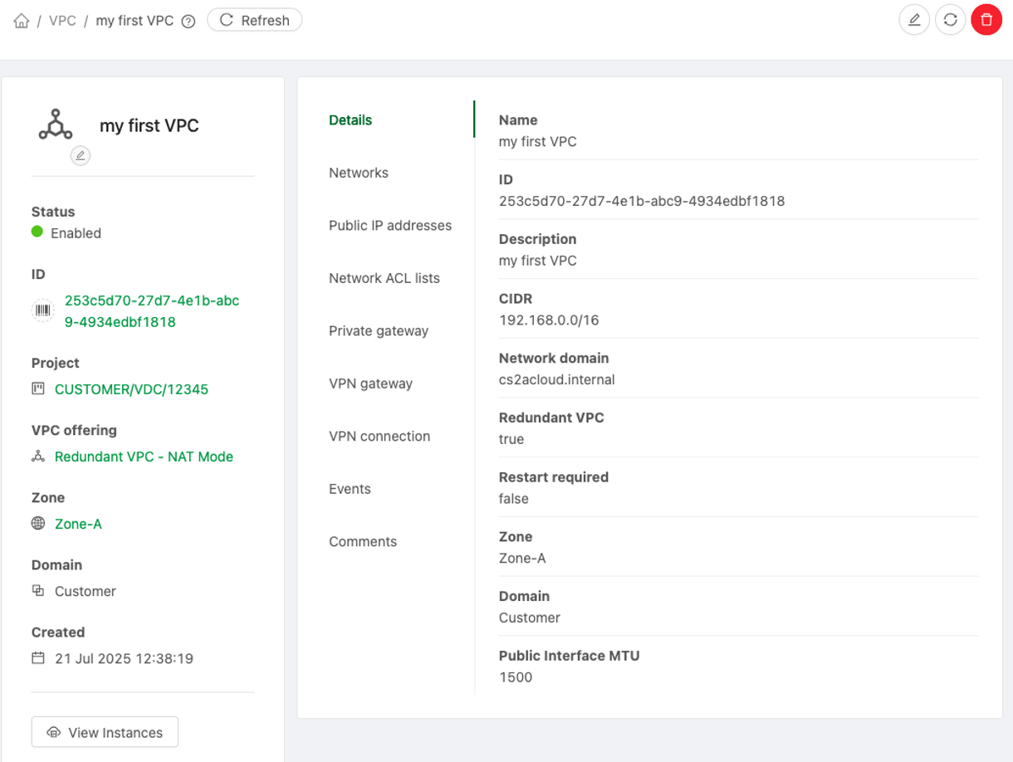
Task: Click the 'Customer' domain value in sidebar
Action: click(86, 591)
